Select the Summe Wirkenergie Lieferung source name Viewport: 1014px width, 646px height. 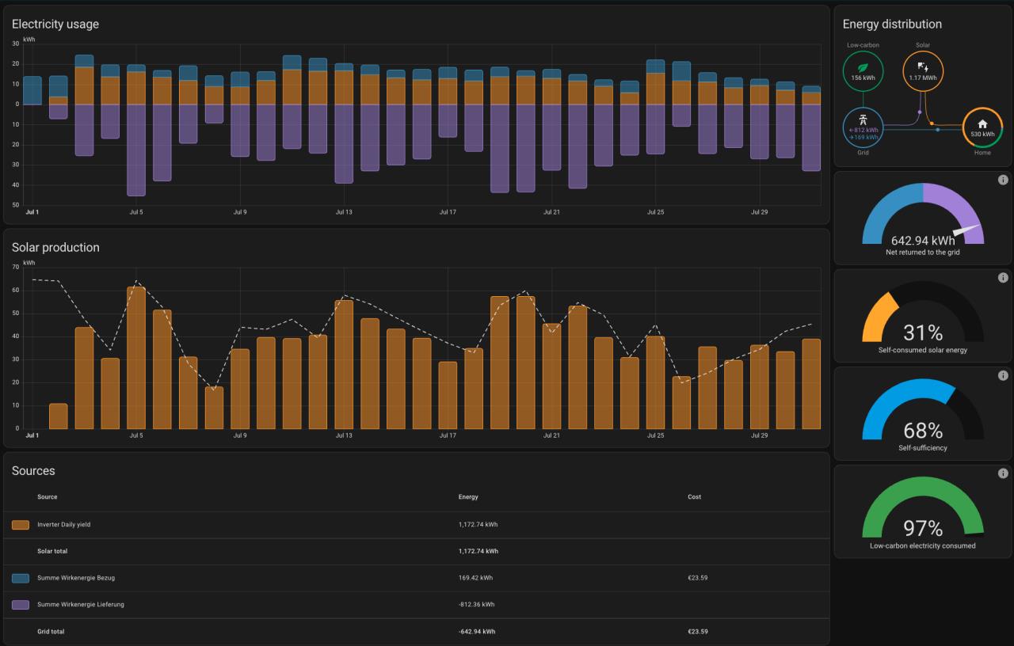[81, 605]
